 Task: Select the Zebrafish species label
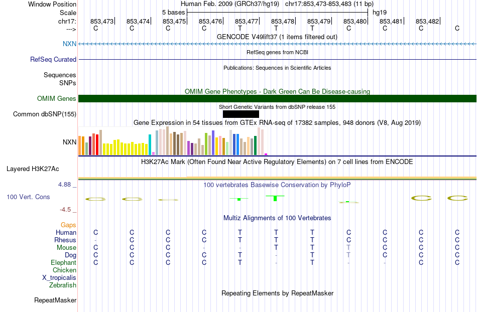(63, 285)
